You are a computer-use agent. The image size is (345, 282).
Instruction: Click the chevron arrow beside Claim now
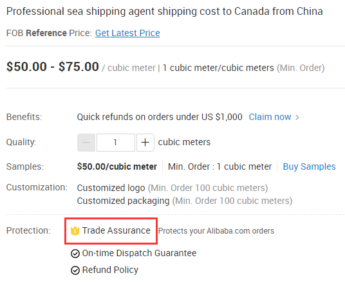[x=297, y=117]
